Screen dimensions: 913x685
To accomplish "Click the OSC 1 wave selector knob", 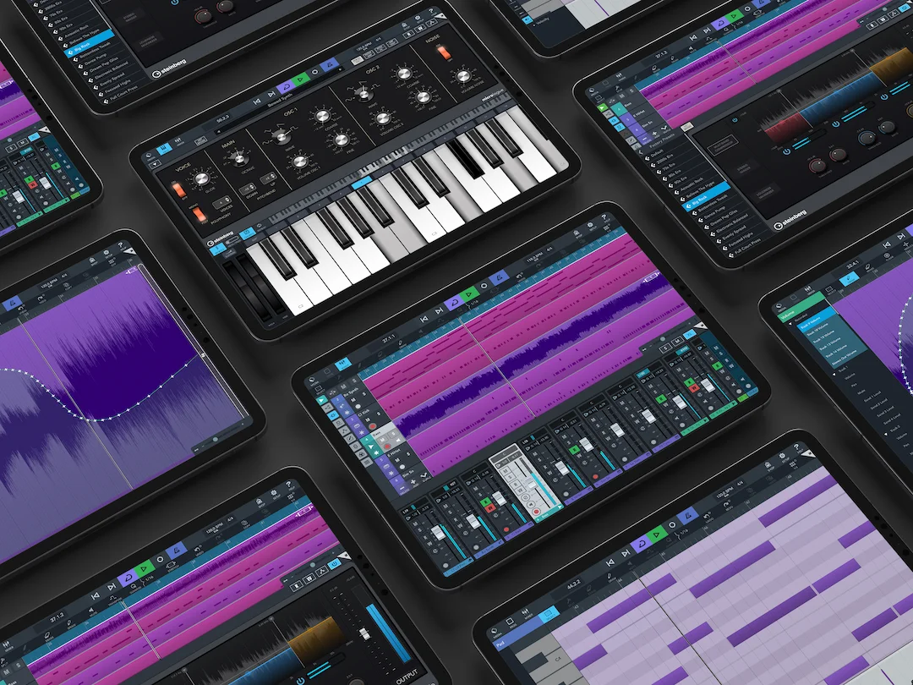I will click(x=282, y=137).
